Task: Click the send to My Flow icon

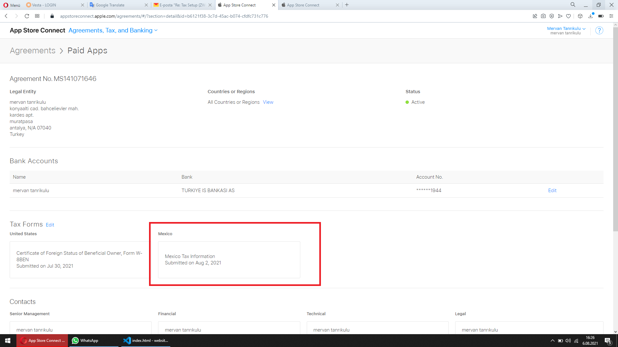Action: point(560,16)
